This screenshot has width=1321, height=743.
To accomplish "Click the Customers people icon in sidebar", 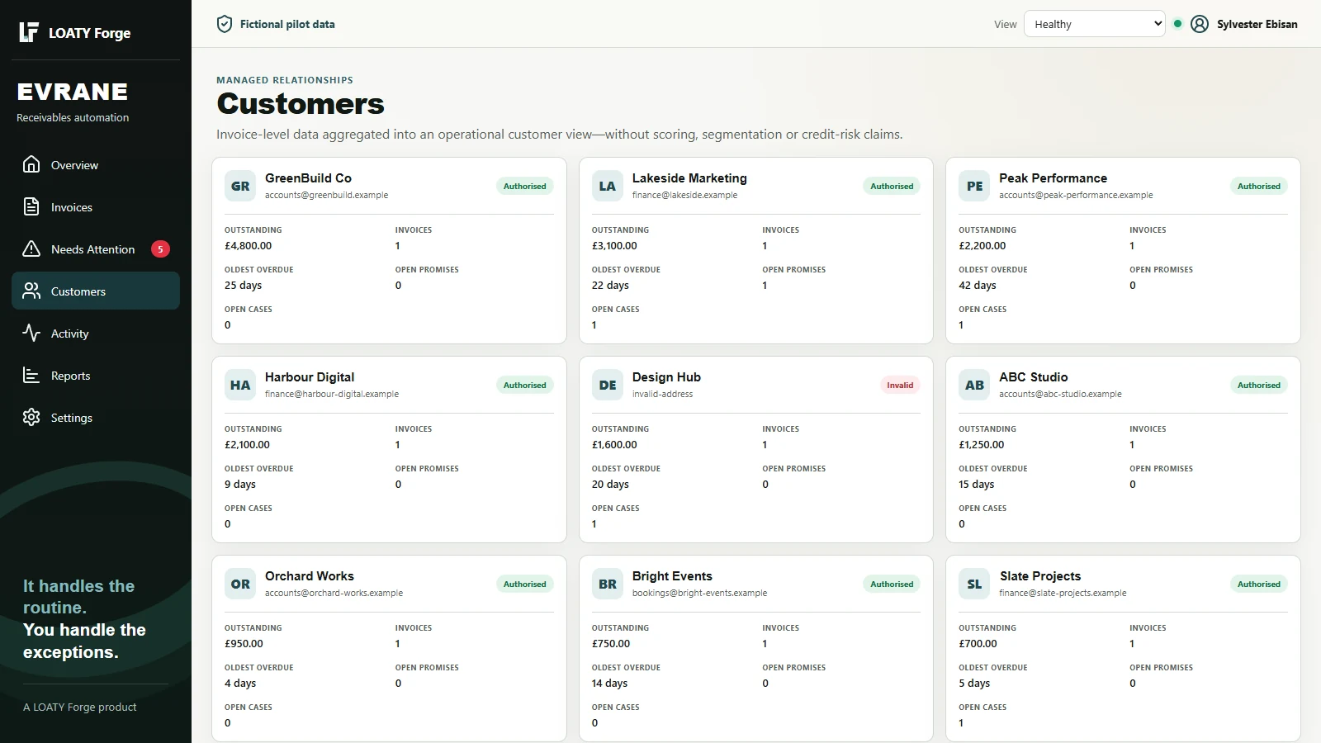I will click(31, 291).
